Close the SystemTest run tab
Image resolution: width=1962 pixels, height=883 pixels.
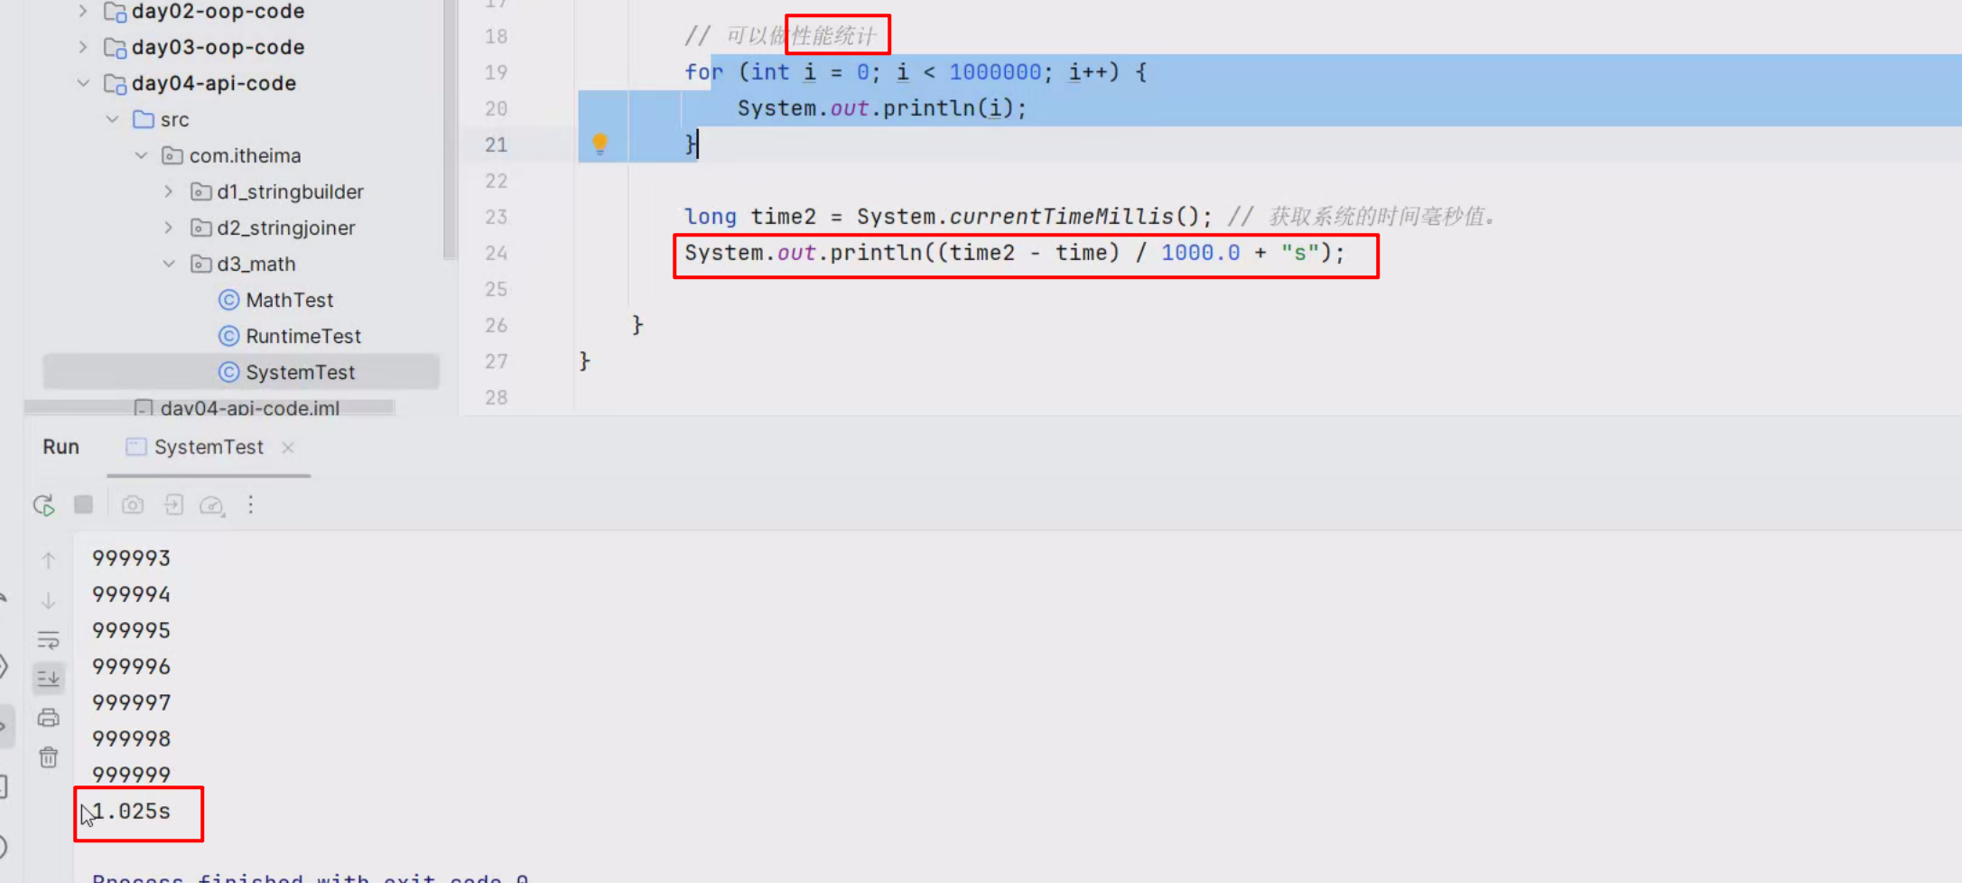pos(288,448)
